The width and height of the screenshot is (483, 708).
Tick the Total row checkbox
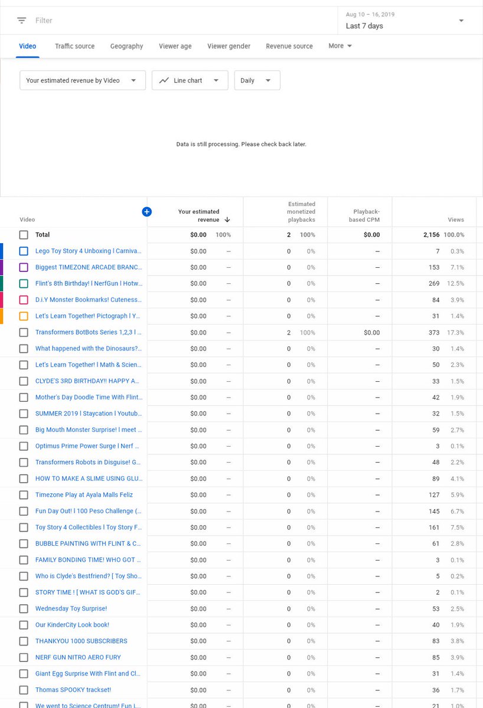[x=24, y=235]
